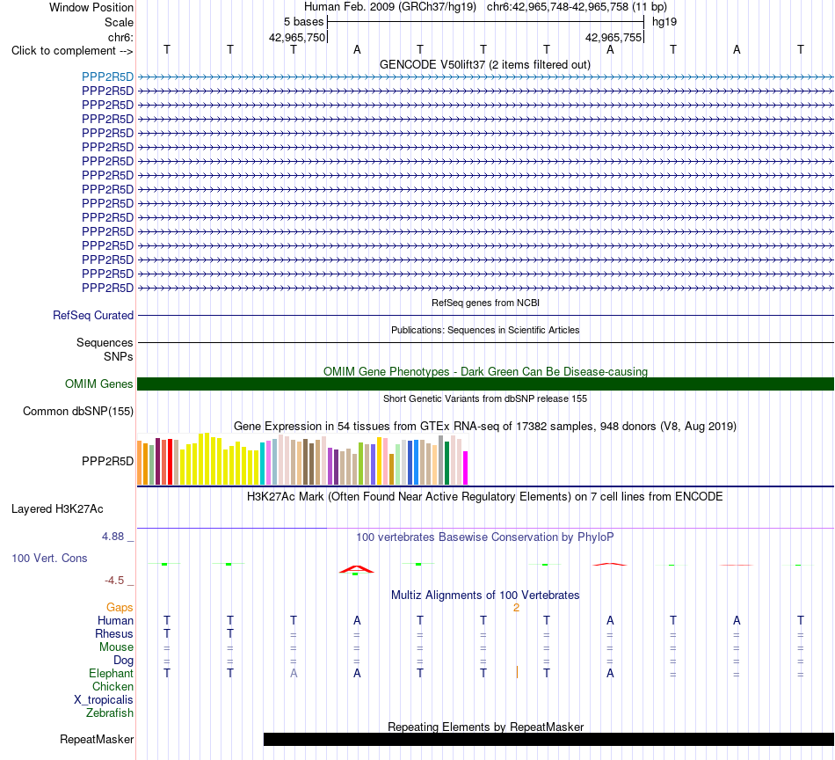The height and width of the screenshot is (760, 835).
Task: Click the '100 Vert. Cons' track label
Action: 49,558
